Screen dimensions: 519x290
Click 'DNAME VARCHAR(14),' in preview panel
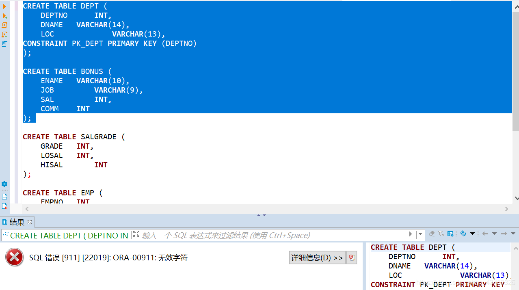click(x=433, y=266)
